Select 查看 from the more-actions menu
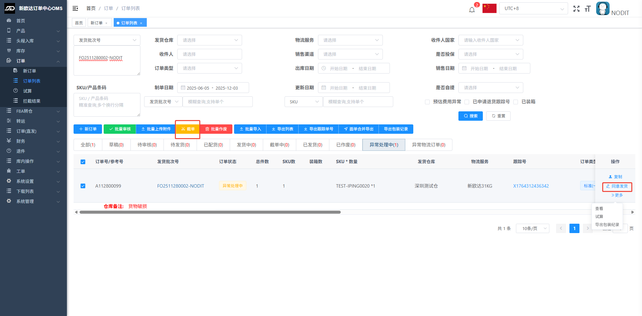The image size is (642, 316). (x=599, y=209)
